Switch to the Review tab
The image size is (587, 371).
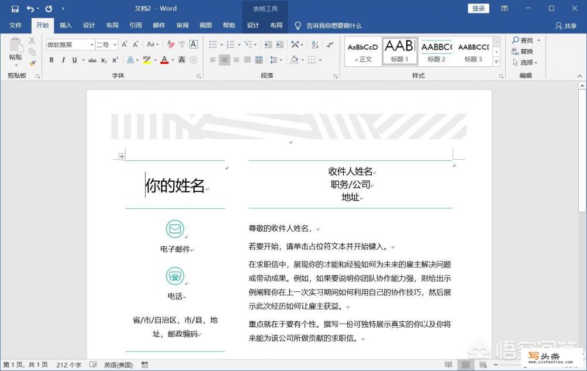(182, 25)
